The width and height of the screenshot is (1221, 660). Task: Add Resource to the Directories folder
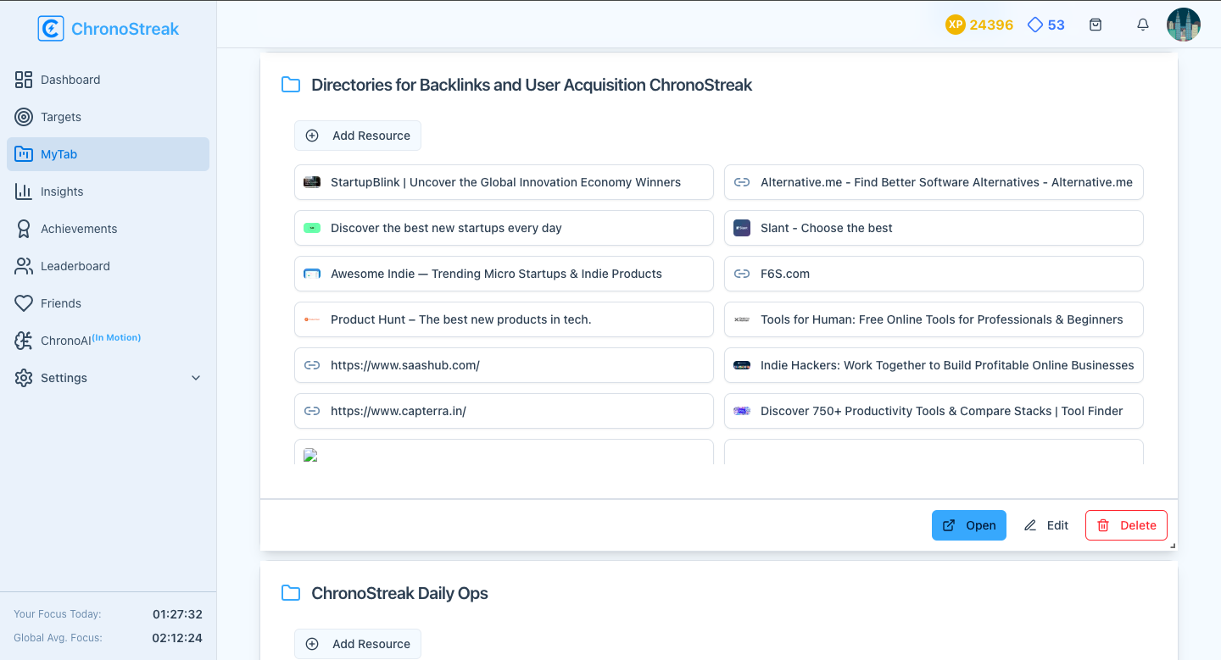coord(358,136)
